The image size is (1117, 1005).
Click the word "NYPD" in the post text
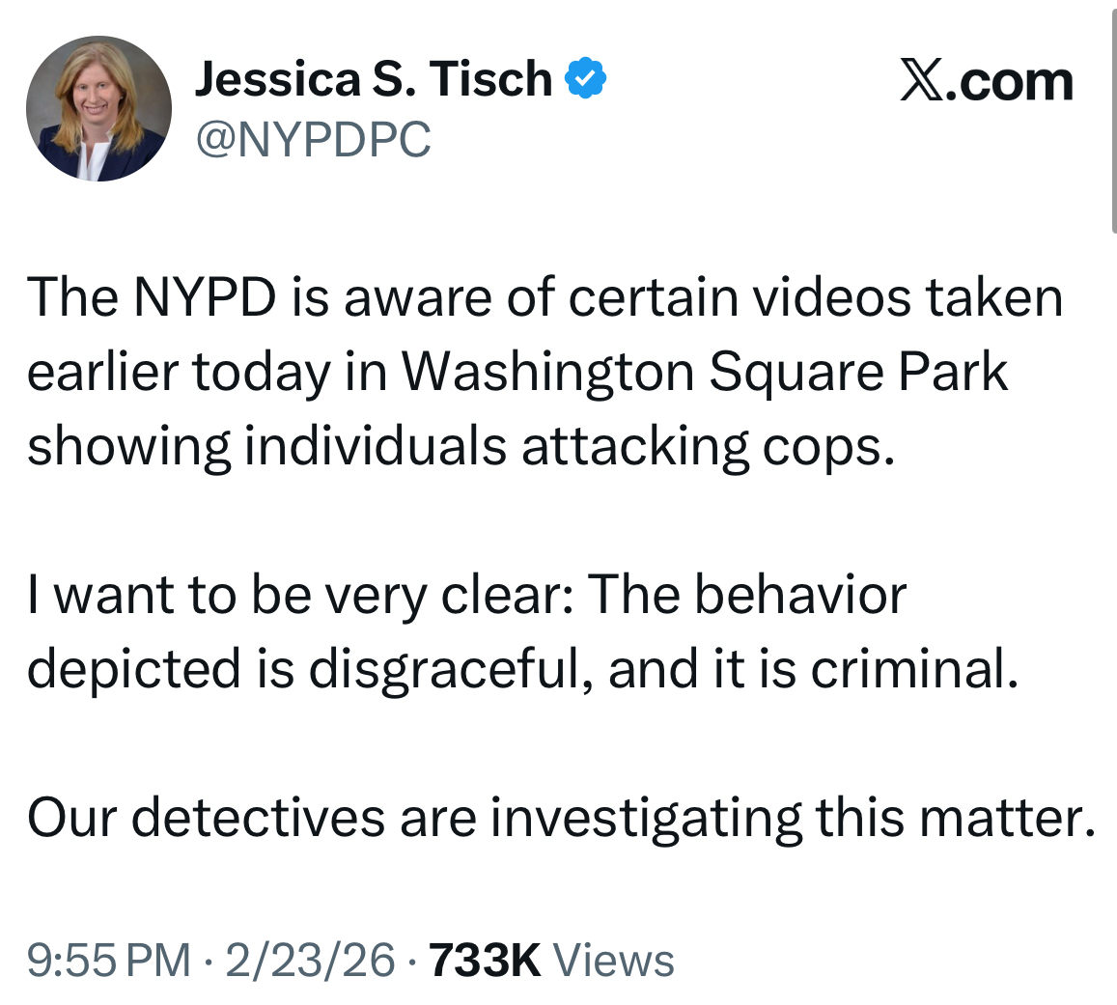point(206,297)
